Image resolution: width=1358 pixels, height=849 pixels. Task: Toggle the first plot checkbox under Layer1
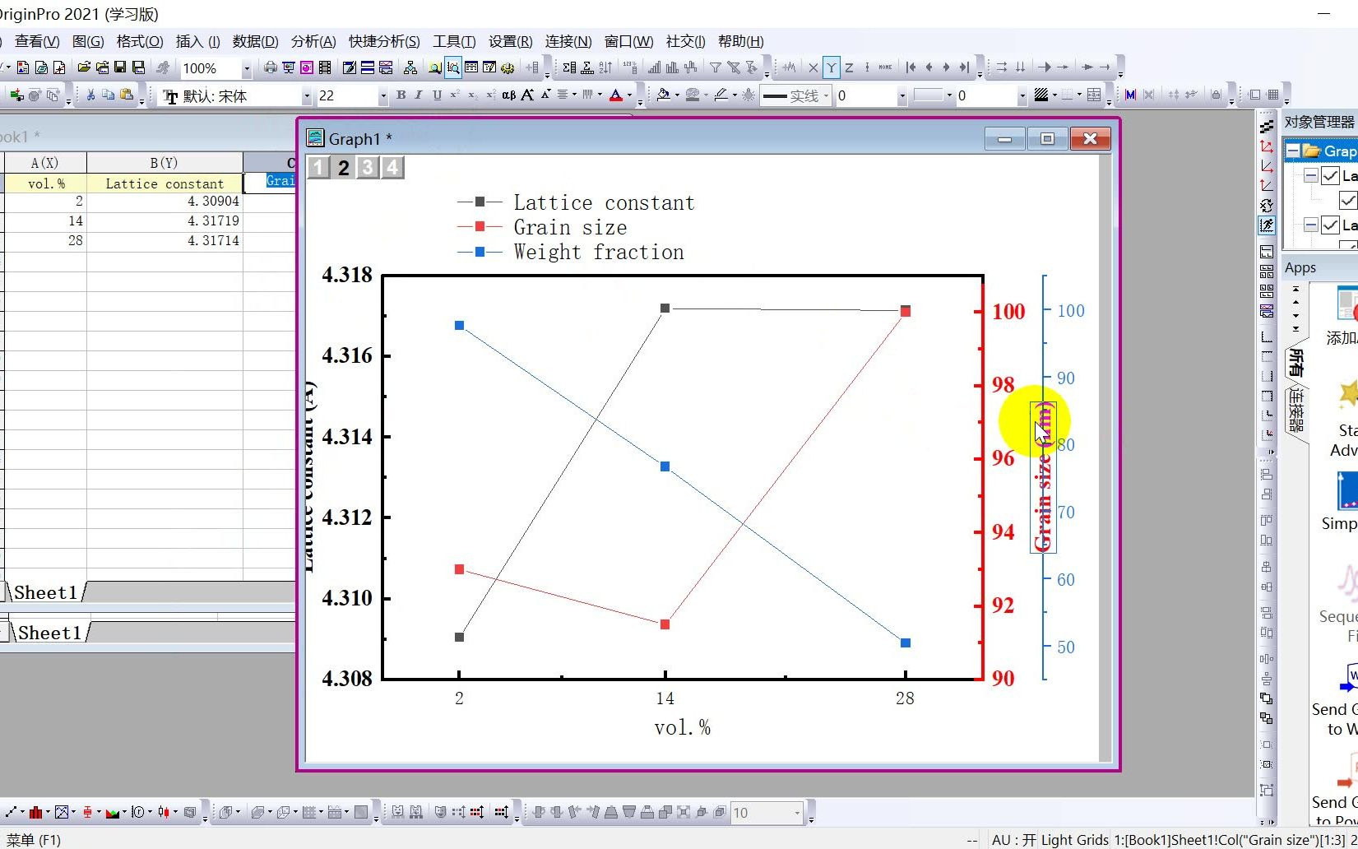click(1348, 200)
